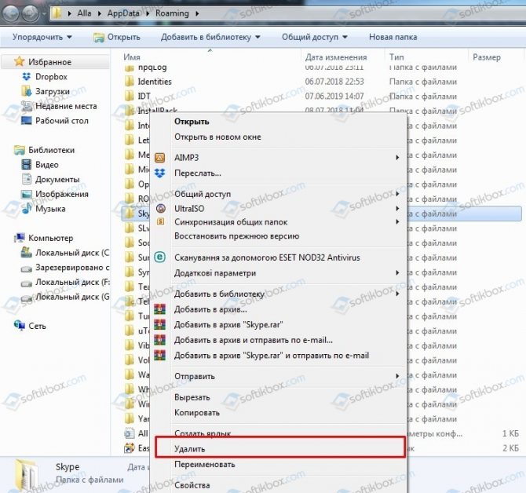This screenshot has width=526, height=493.
Task: Click AppData in the address path
Action: [123, 13]
